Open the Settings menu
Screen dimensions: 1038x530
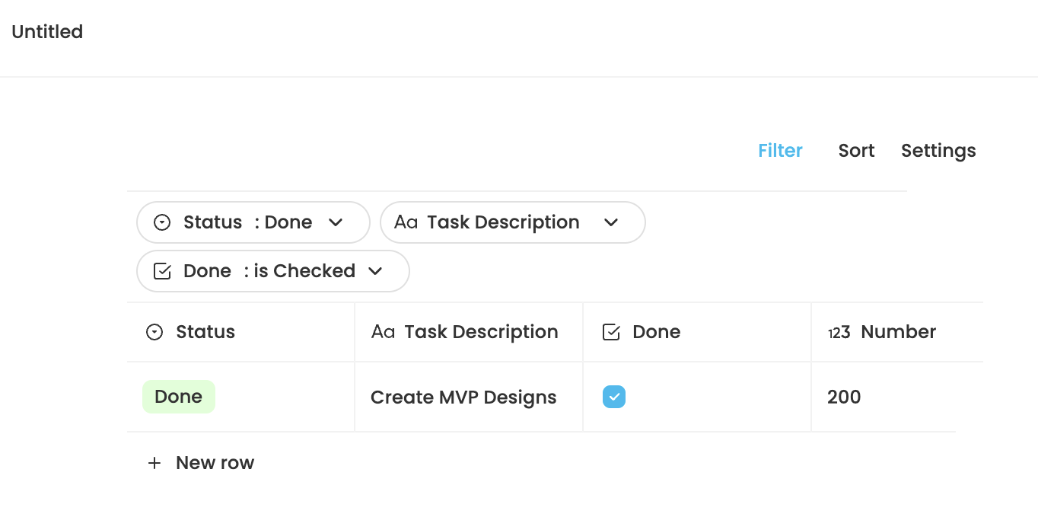[938, 150]
